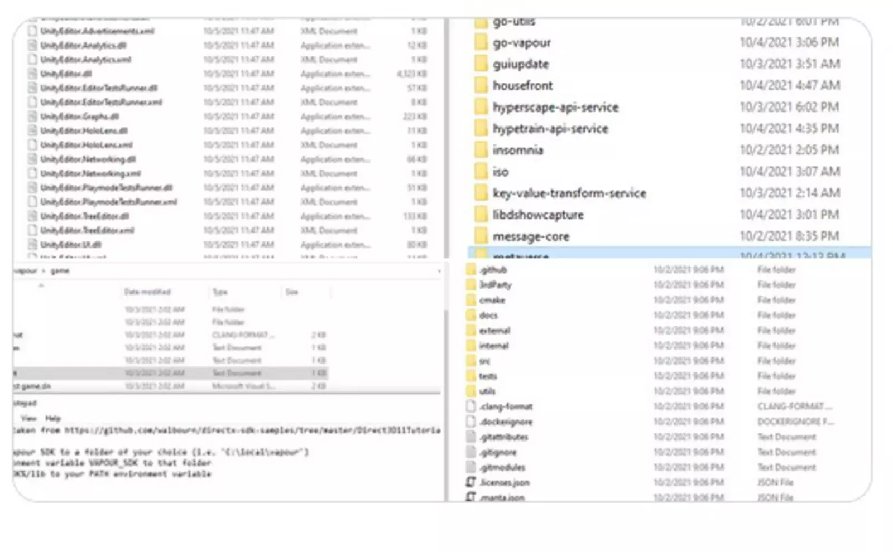Click the libdshowcapture folder icon
This screenshot has width=893, height=552.
pyautogui.click(x=481, y=215)
